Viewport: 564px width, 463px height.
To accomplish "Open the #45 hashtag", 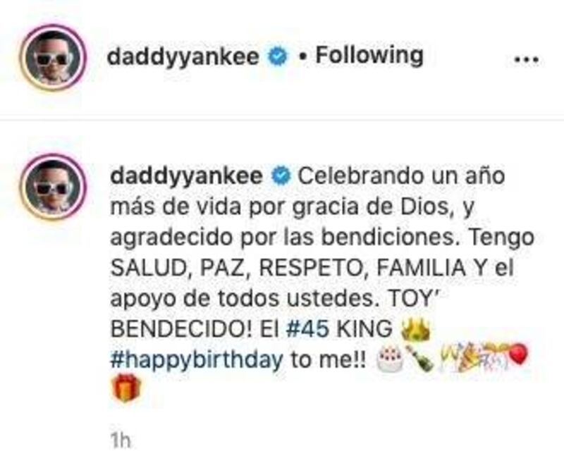I will coord(307,329).
